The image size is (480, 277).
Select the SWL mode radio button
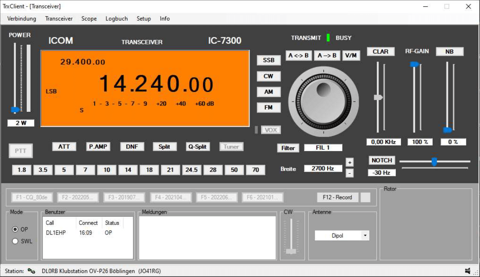click(x=15, y=241)
